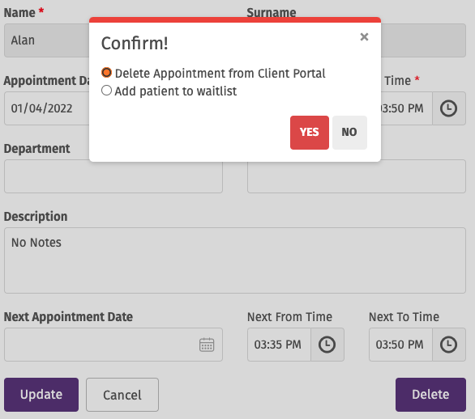Focus the Description notes text area
This screenshot has width=475, height=419.
click(235, 260)
